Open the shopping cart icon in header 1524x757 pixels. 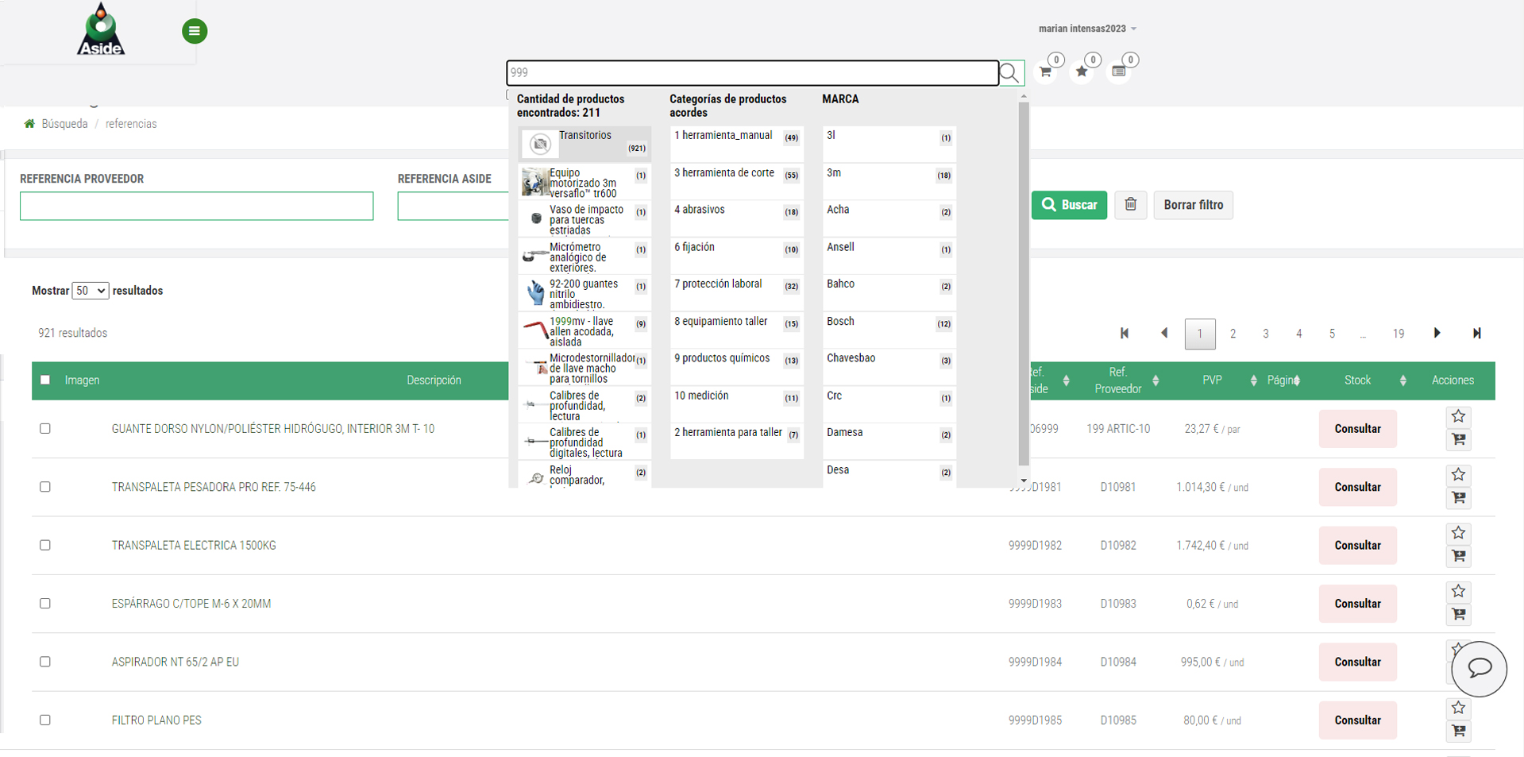pyautogui.click(x=1046, y=71)
